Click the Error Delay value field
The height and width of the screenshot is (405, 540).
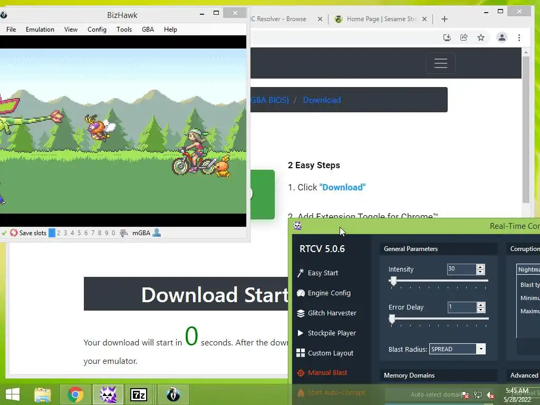462,307
